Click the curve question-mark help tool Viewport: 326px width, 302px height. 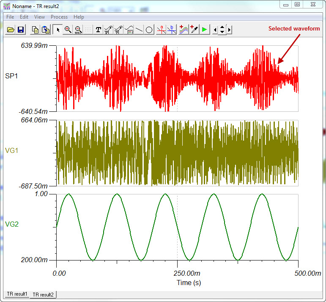[x=119, y=30]
